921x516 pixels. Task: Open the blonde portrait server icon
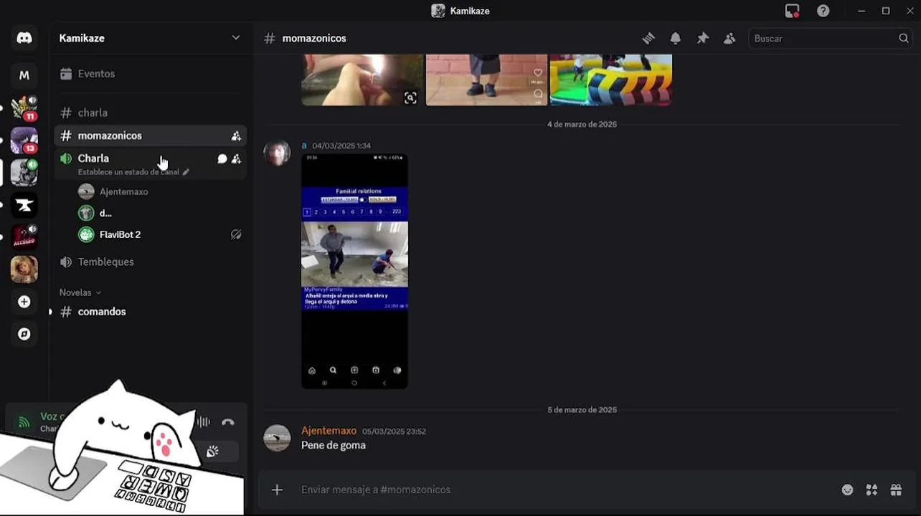point(24,269)
